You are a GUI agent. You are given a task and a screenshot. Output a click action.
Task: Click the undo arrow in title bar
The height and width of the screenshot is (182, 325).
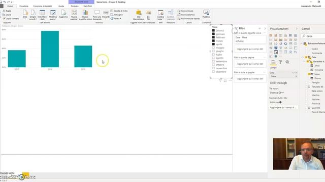pos(5,2)
